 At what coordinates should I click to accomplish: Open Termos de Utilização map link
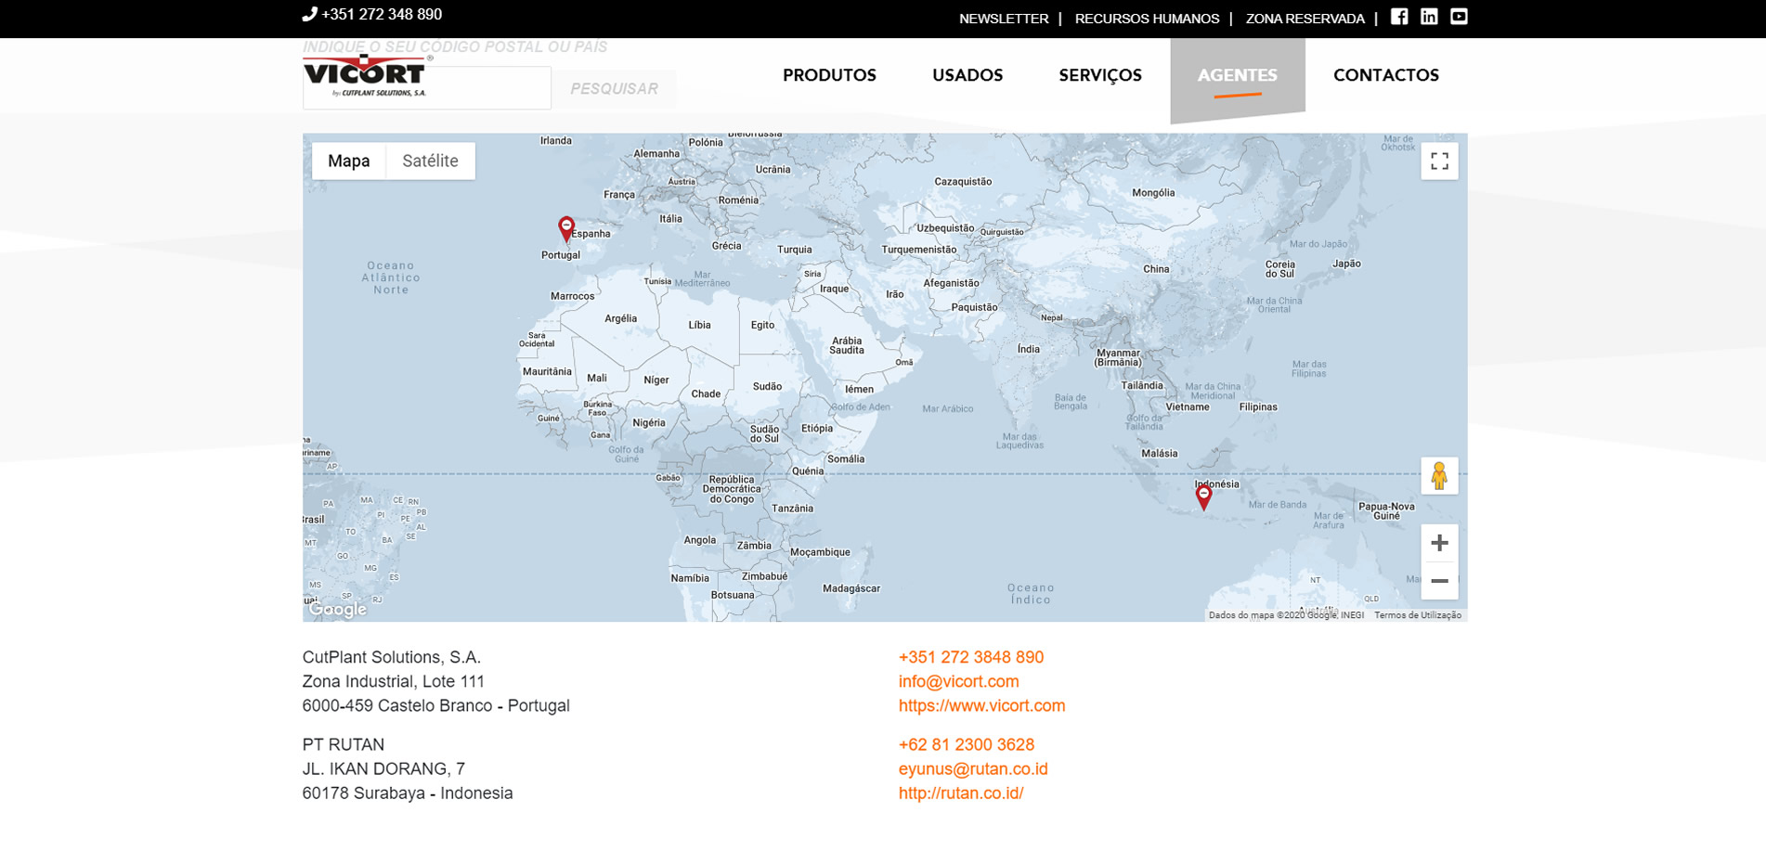(x=1417, y=615)
